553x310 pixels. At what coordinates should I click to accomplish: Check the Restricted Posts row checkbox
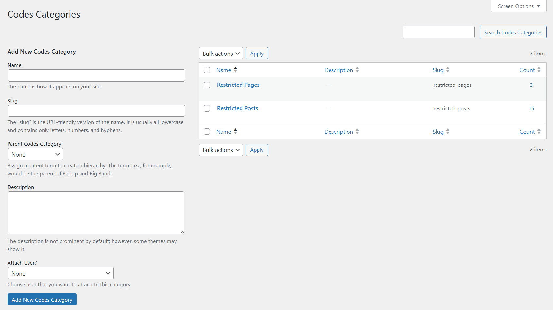[x=207, y=108]
